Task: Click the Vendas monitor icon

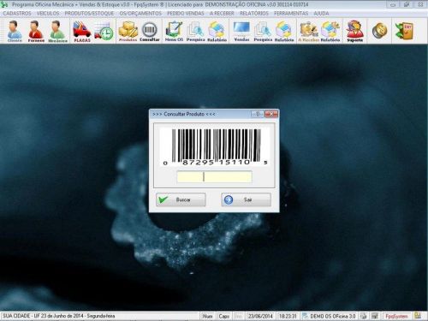Action: pos(241,31)
